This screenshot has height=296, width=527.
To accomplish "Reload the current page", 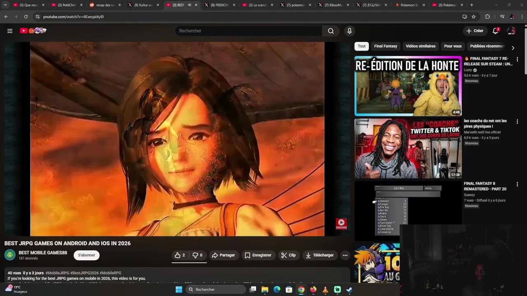I will tap(26, 17).
